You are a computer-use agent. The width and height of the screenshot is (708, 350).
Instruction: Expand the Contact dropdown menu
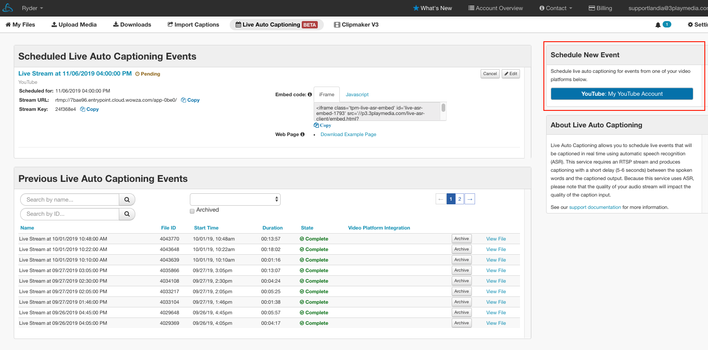click(x=556, y=8)
